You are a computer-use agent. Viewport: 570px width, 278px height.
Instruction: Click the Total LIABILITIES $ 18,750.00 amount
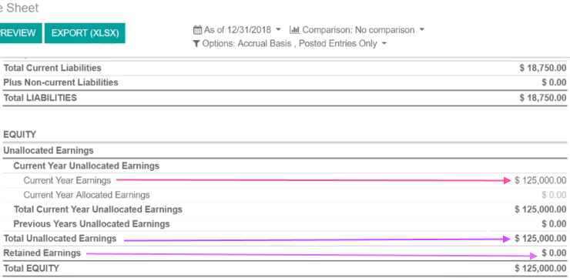click(x=543, y=98)
